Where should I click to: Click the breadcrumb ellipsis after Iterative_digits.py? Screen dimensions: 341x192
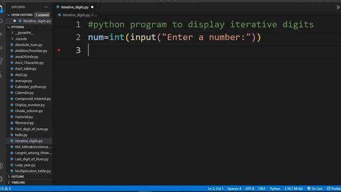click(96, 15)
